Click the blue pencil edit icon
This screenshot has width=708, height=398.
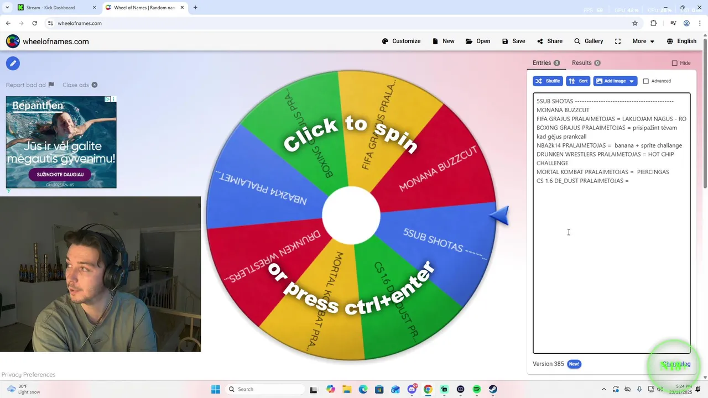(13, 63)
